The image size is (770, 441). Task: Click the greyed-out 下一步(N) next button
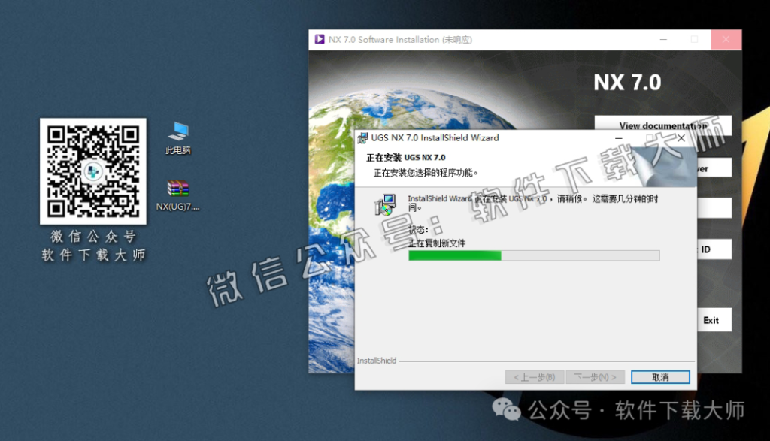[595, 377]
